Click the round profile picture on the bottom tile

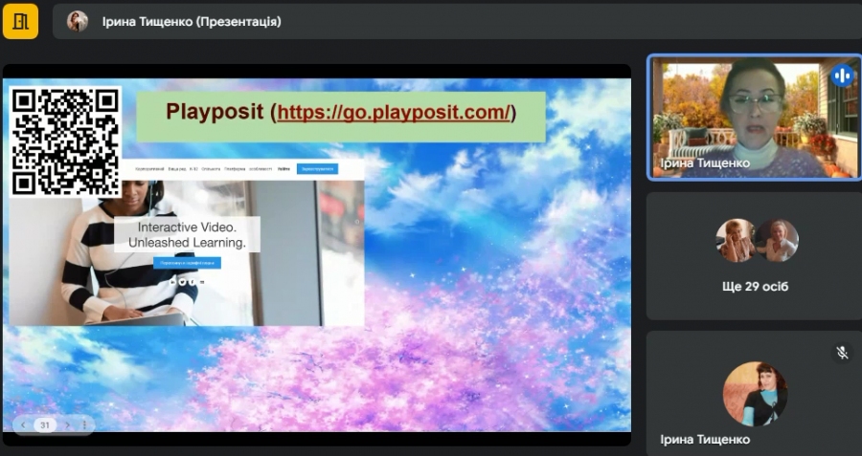tap(755, 394)
